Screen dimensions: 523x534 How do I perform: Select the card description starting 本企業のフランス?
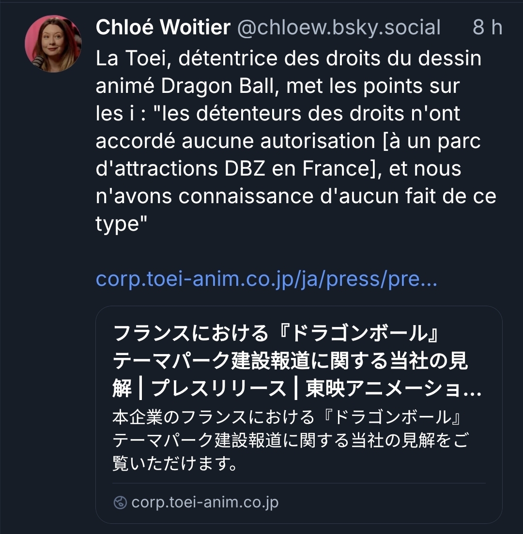(287, 417)
